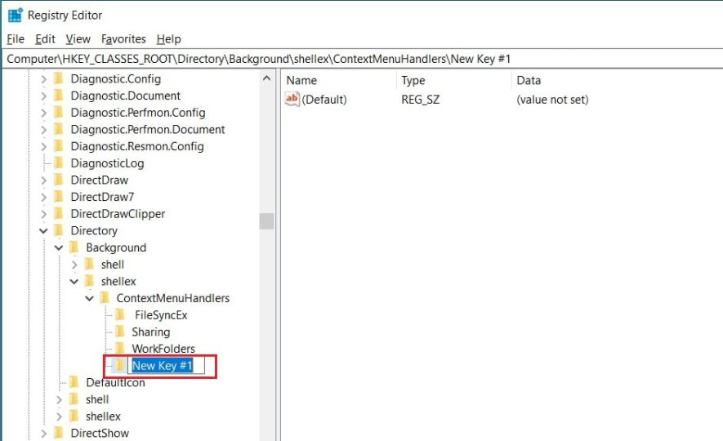Select the (Default) value entry
The width and height of the screenshot is (723, 441).
tap(324, 100)
